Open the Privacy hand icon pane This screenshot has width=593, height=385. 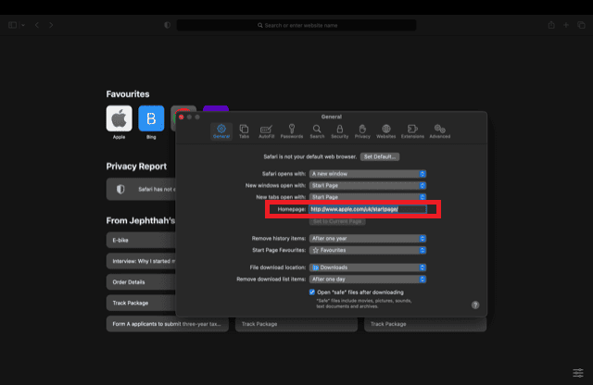tap(363, 131)
